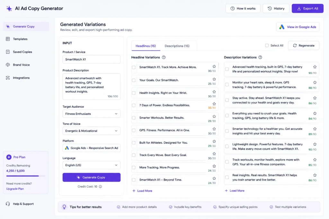329x219 pixels.
Task: Switch to the Descriptions (15) tab
Action: point(177,46)
